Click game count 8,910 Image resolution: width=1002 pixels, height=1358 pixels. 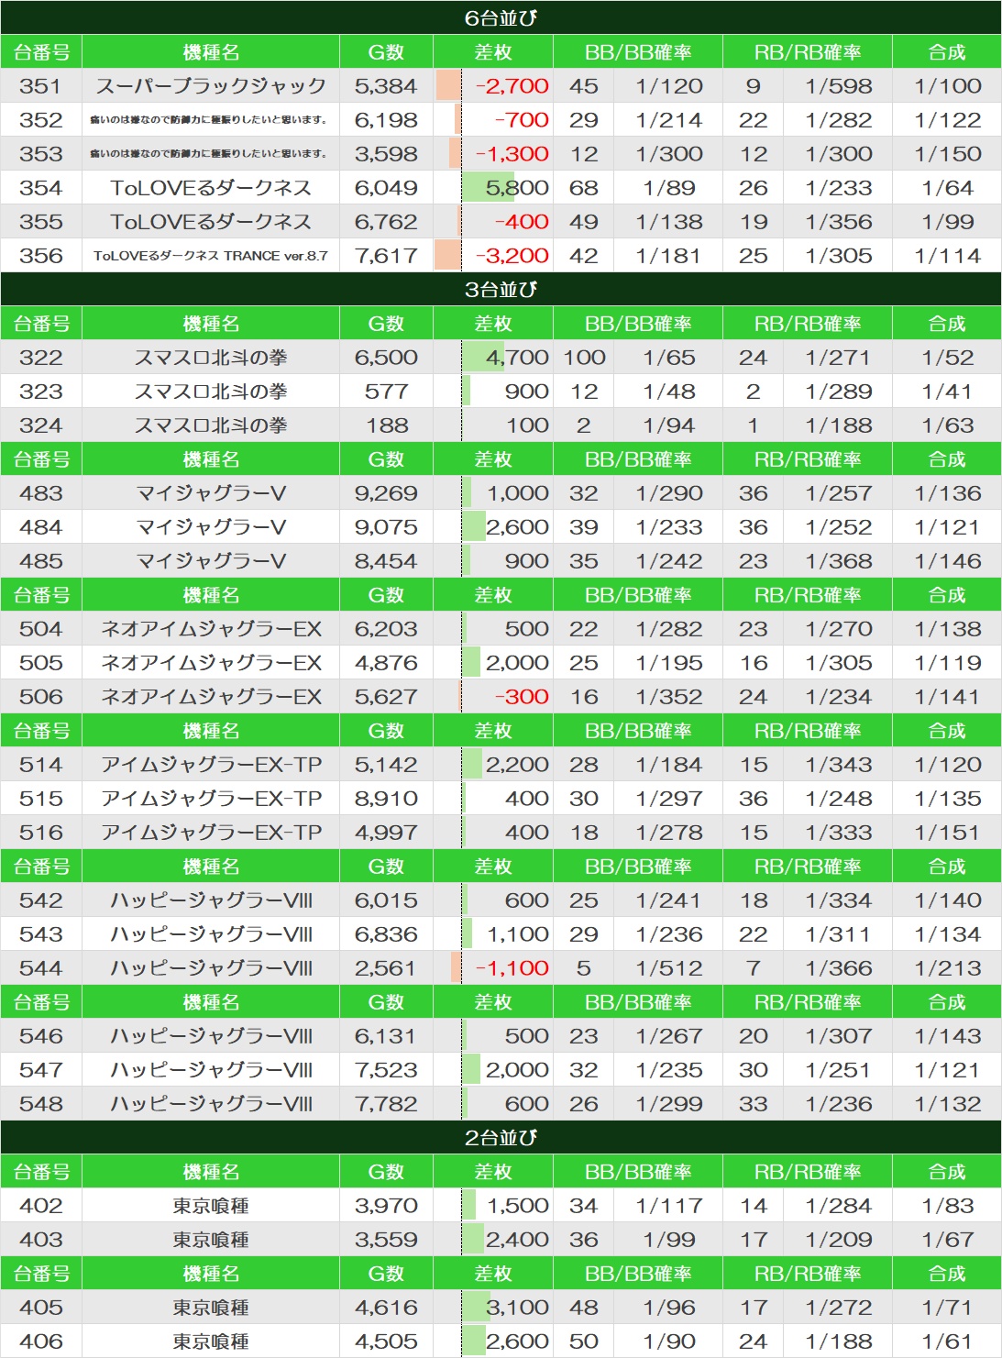pos(386,798)
